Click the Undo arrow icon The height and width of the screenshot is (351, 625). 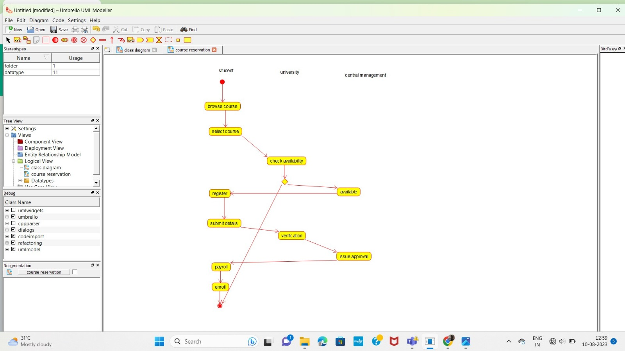coord(96,30)
